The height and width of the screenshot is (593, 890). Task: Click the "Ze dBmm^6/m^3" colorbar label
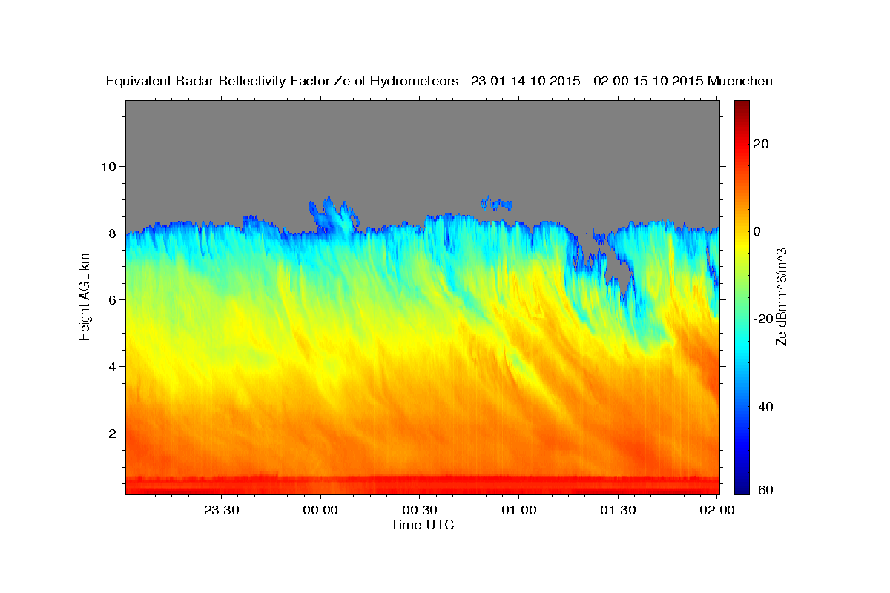pos(780,296)
